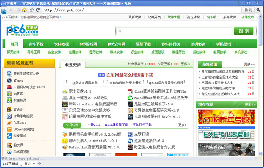The image size is (264, 168).
Task: Expand 更多>> in 推荐专题 panel
Action: 250,105
